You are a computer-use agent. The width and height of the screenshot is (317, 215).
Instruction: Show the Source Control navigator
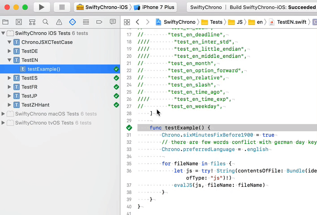tap(19, 22)
